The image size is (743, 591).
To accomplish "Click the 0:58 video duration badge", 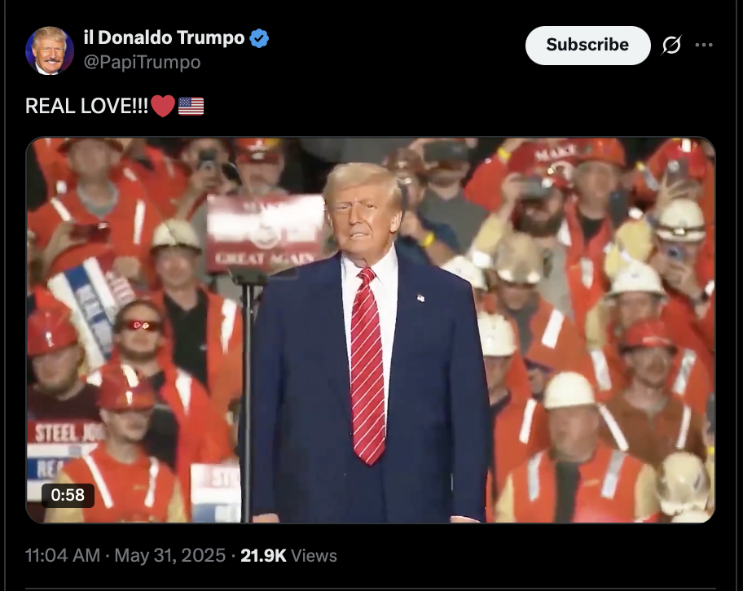I will pos(68,495).
